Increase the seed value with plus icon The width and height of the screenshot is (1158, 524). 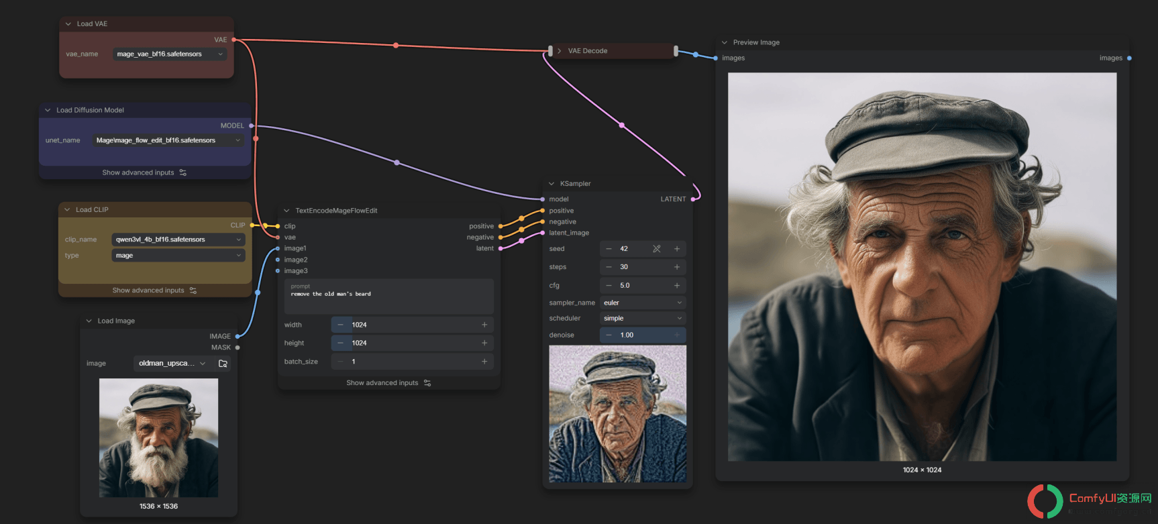[677, 249]
